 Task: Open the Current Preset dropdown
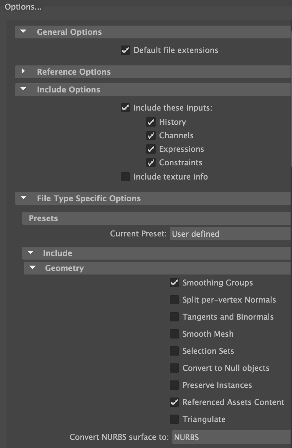(x=231, y=234)
